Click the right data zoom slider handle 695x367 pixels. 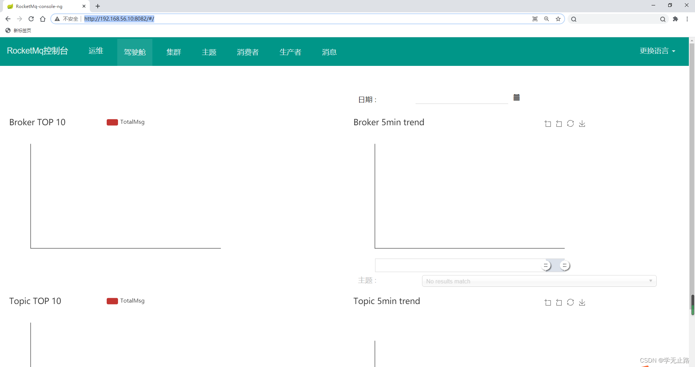565,266
